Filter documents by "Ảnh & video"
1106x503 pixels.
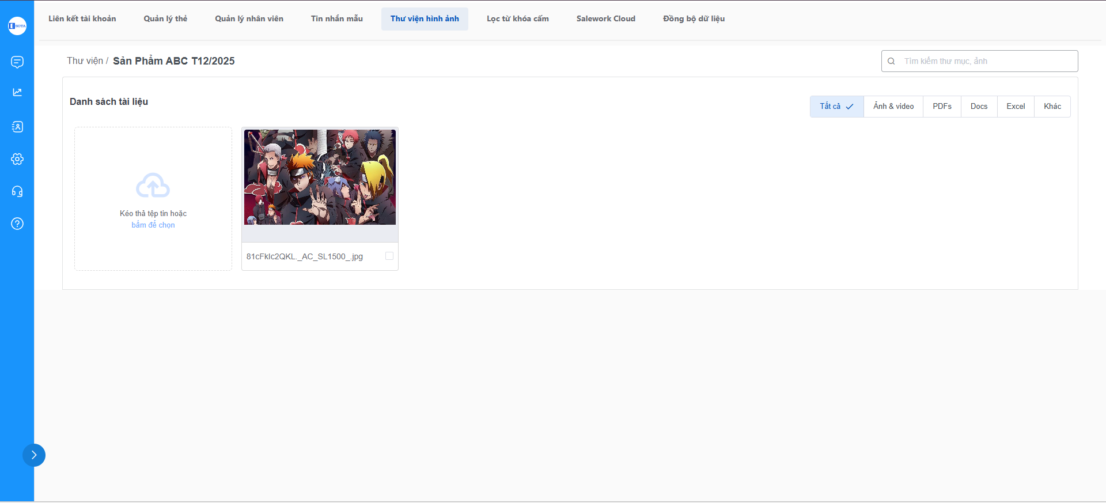pos(893,107)
